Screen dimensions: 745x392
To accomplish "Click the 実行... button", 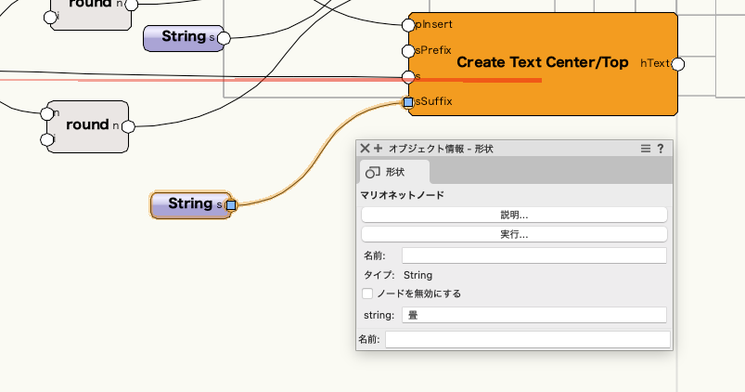I will pos(514,234).
